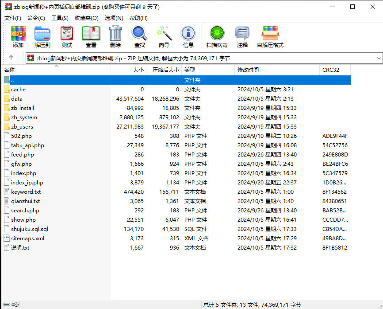Sort by 压缩后大小 column header
This screenshot has width=383, height=309.
pyautogui.click(x=164, y=70)
